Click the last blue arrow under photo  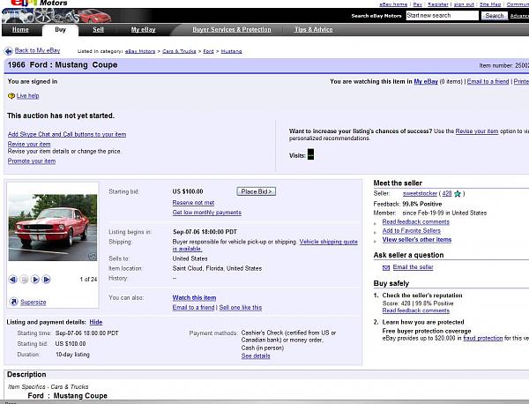[47, 279]
